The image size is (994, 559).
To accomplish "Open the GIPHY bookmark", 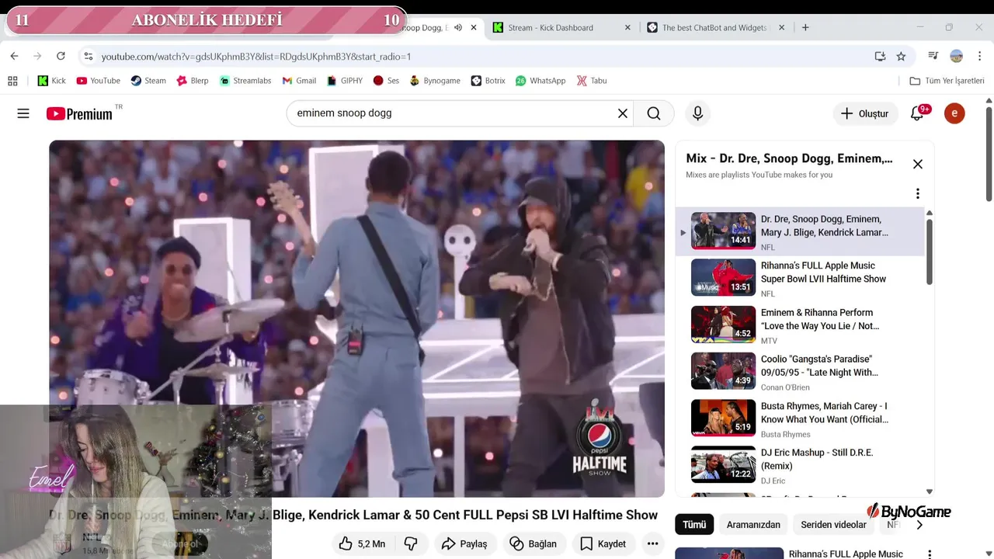I will (x=344, y=81).
